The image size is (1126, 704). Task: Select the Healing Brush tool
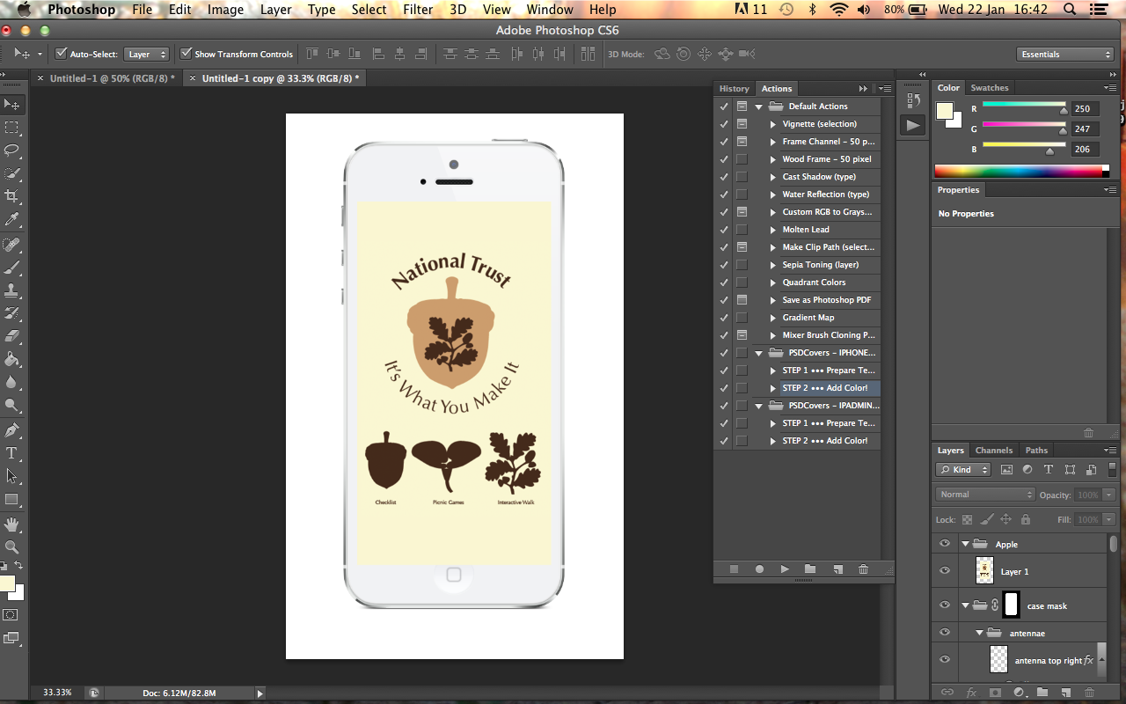click(12, 245)
